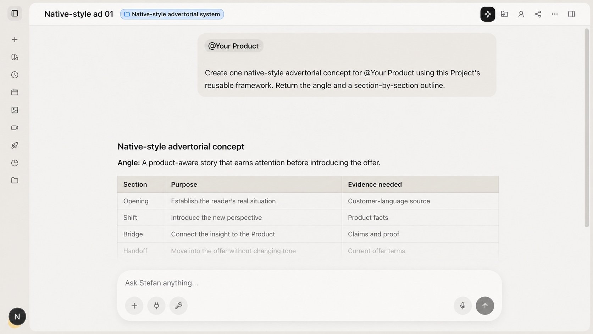This screenshot has width=593, height=334.
Task: Open the move-to-folder icon in header
Action: tap(504, 14)
